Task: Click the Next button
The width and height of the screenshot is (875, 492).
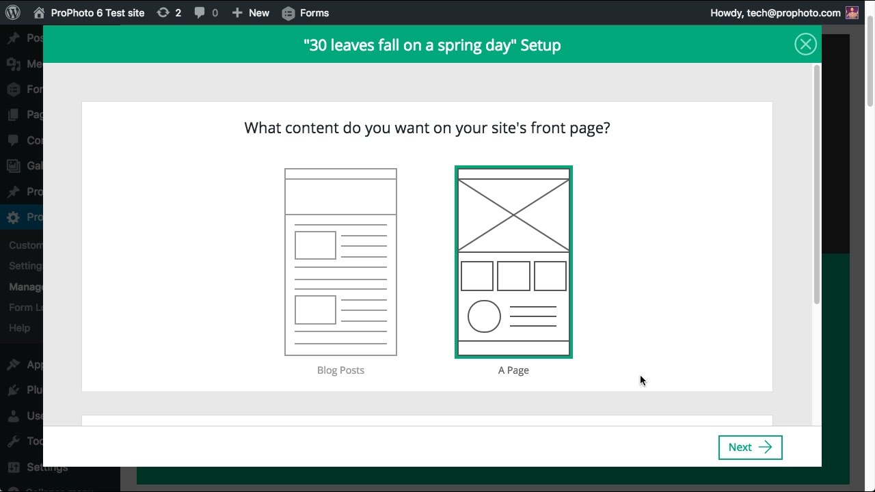Action: click(x=750, y=447)
